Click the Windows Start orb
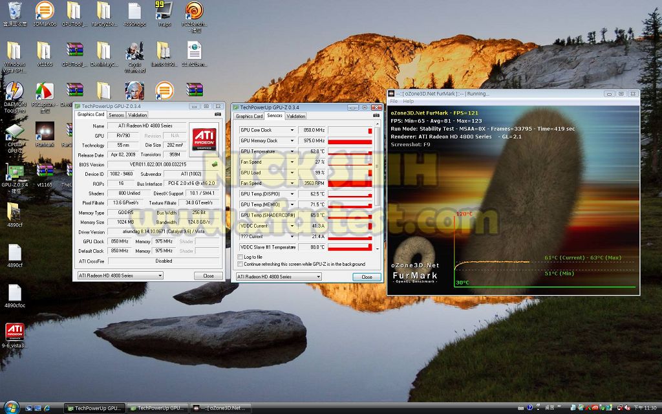 [x=11, y=408]
